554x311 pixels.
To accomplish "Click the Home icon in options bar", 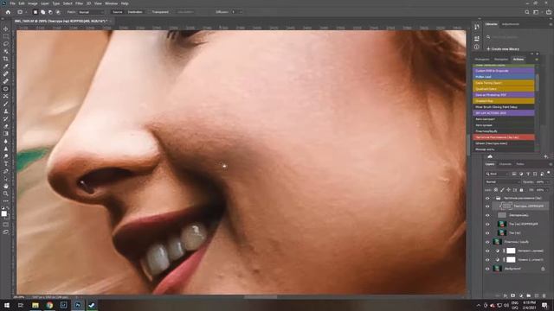I will 8,12.
